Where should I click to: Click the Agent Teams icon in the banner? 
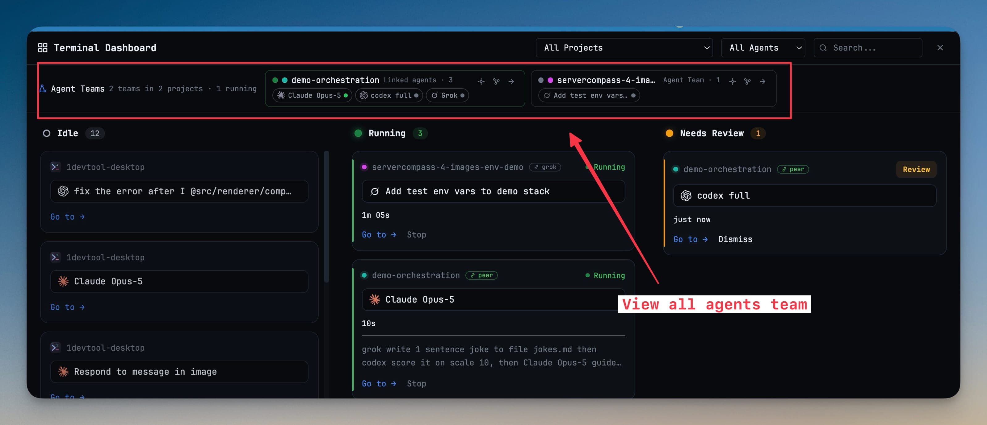click(x=43, y=89)
